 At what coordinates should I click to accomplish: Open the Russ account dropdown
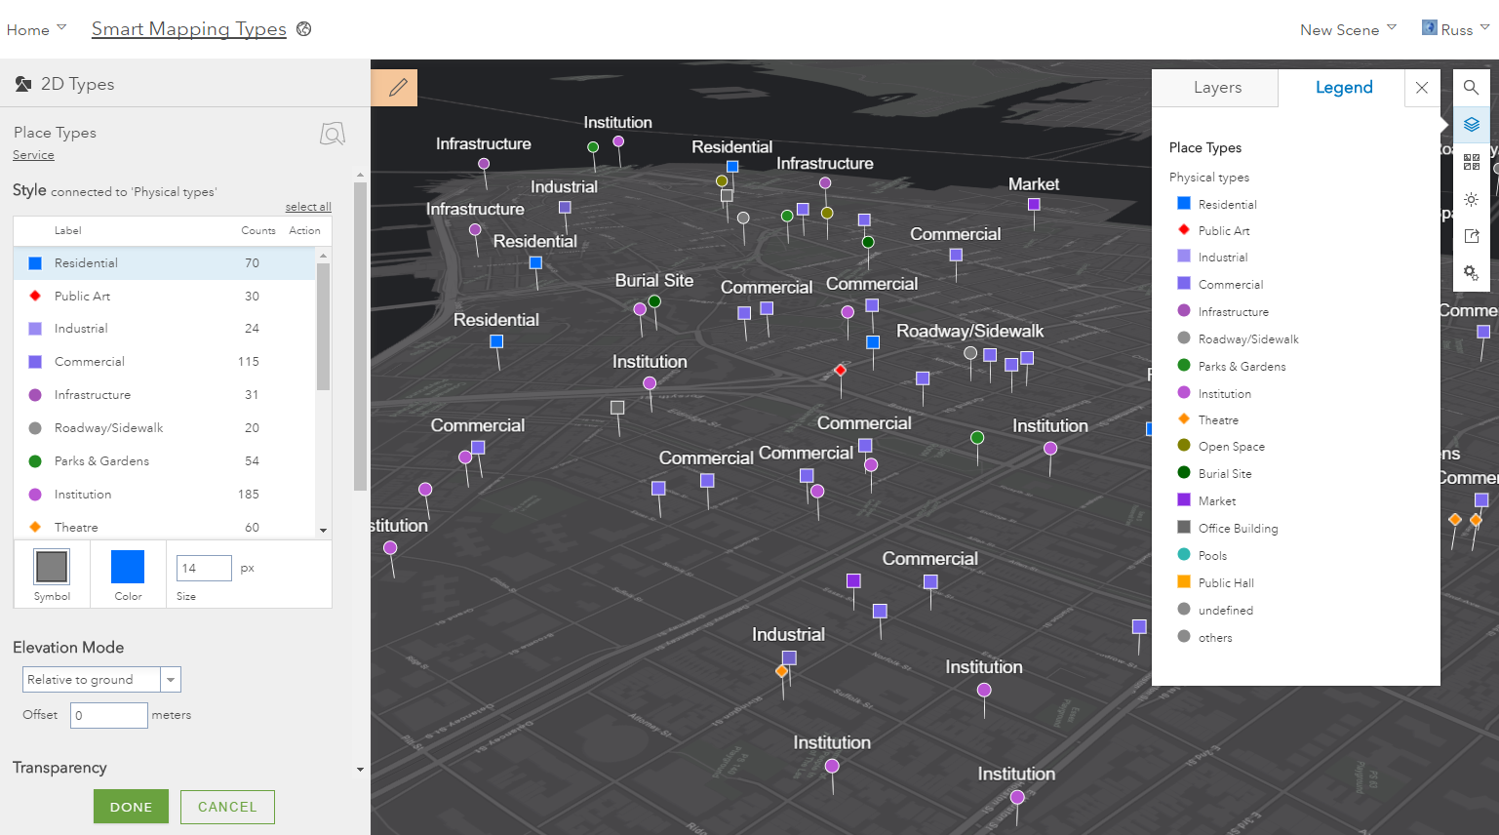pyautogui.click(x=1455, y=29)
